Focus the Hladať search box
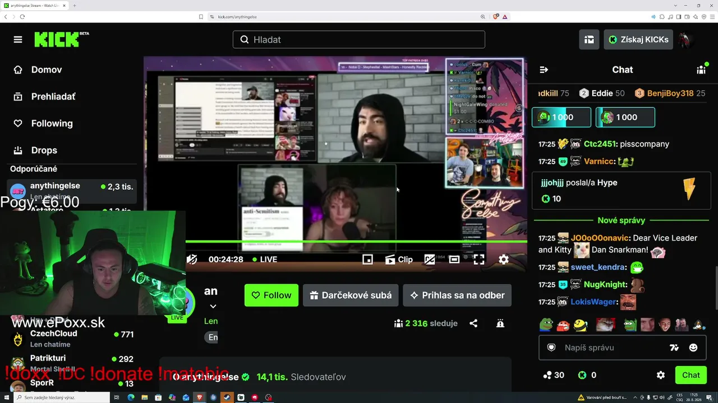Screen dimensions: 718x403 point(359,39)
